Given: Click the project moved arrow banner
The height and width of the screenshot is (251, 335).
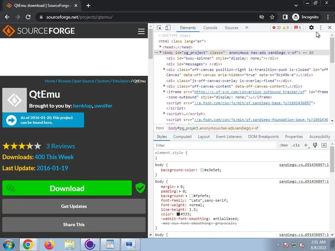Looking at the screenshot, I should pos(43,120).
